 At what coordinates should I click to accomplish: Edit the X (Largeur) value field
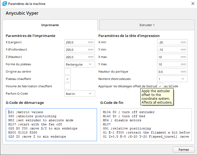[x=80, y=42]
